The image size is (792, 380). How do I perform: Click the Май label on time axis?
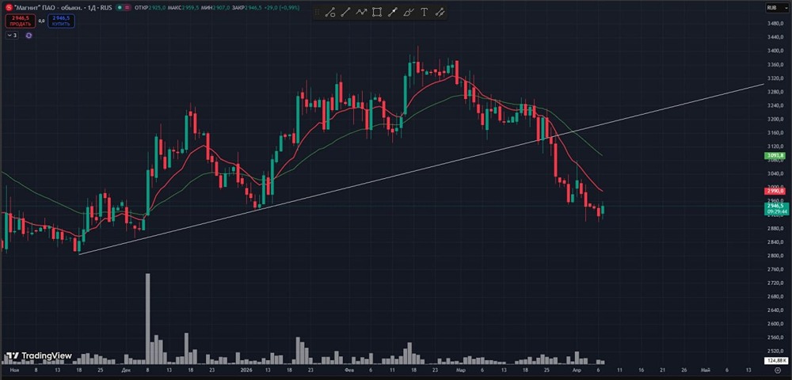(705, 370)
